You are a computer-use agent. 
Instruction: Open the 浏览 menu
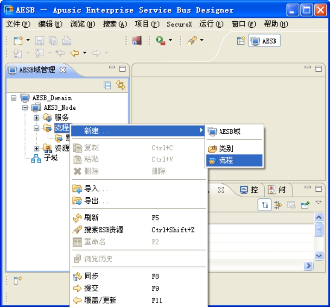point(82,24)
